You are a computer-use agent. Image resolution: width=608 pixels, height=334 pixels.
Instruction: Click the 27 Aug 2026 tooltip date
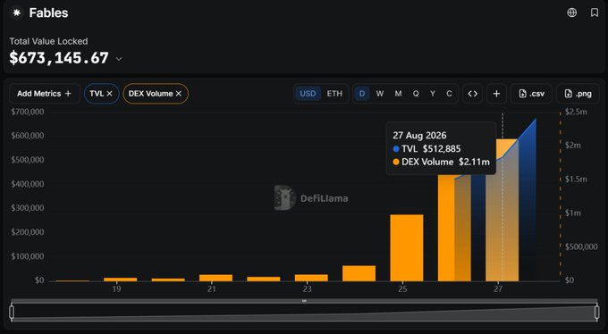[419, 135]
